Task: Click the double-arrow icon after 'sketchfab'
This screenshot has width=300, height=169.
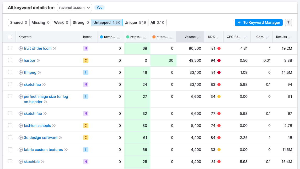Action: (44, 85)
